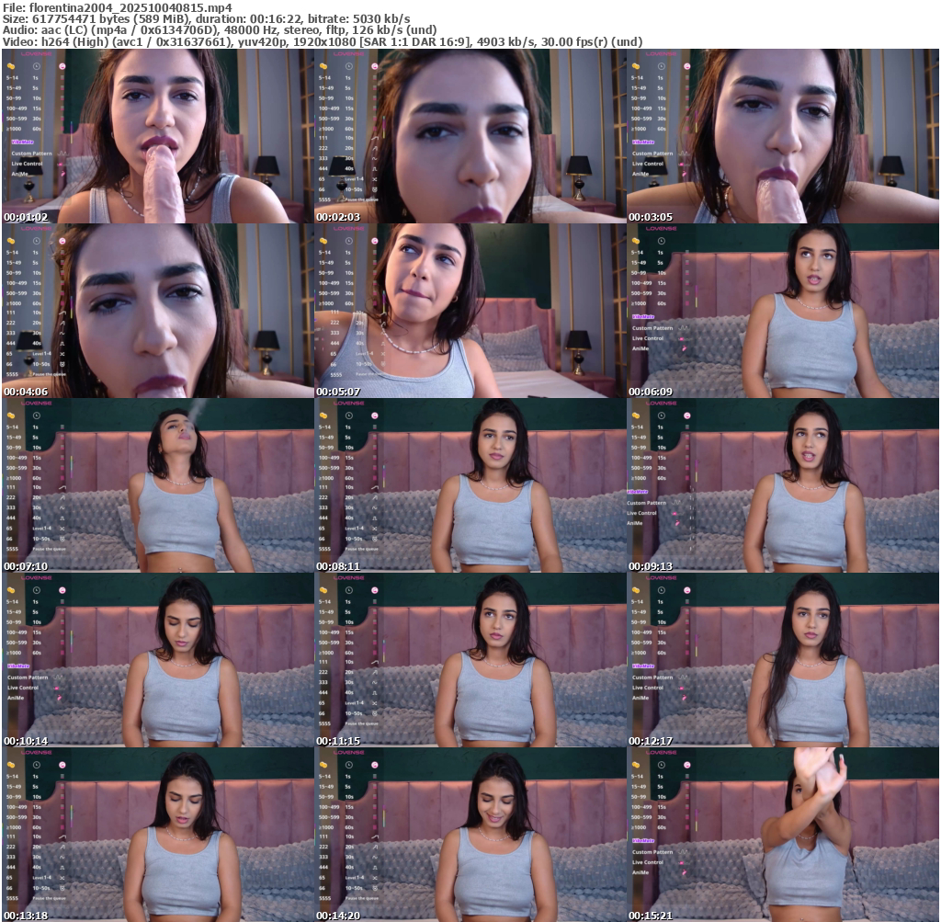This screenshot has height=922, width=941.
Task: Select the thumbnail stamped 00:02:03
Action: tap(470, 135)
